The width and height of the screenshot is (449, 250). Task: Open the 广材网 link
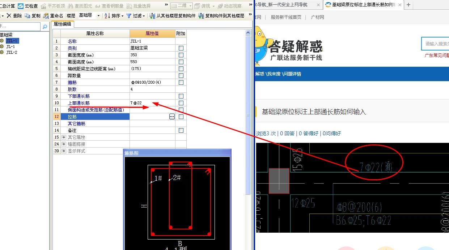318,17
